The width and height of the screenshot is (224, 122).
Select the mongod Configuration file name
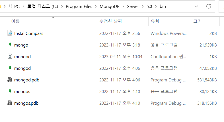click(22, 57)
